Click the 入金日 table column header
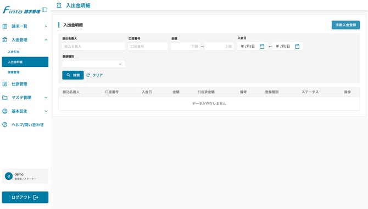The height and width of the screenshot is (209, 368). 147,92
